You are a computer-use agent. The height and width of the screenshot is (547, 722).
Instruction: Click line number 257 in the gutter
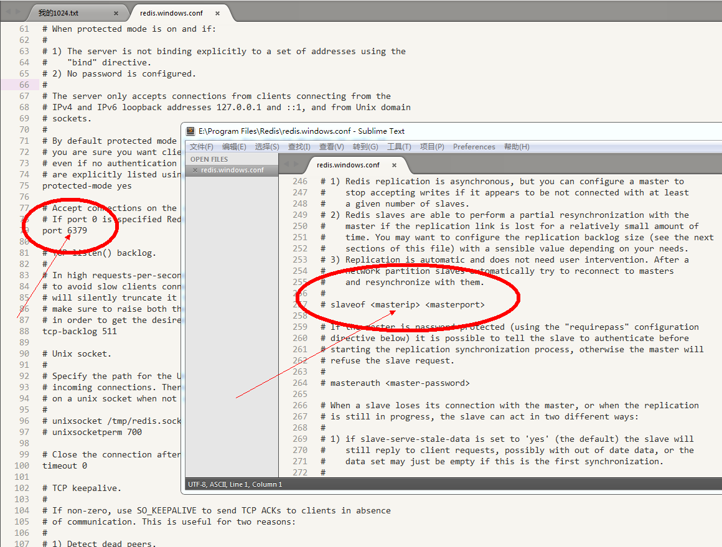pos(300,304)
